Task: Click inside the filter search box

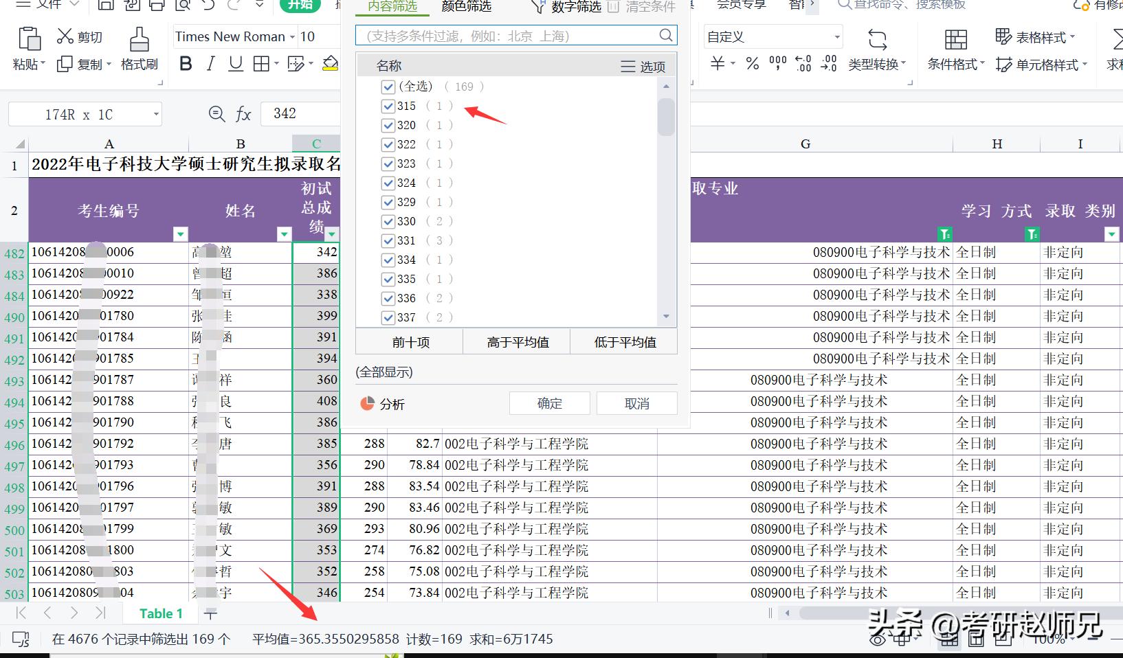Action: (x=509, y=35)
